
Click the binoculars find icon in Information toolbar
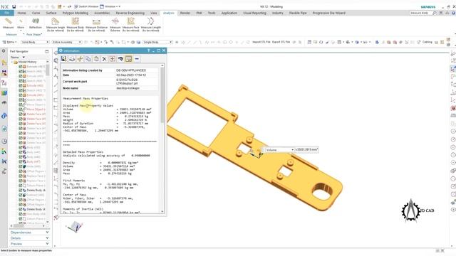[x=120, y=59]
